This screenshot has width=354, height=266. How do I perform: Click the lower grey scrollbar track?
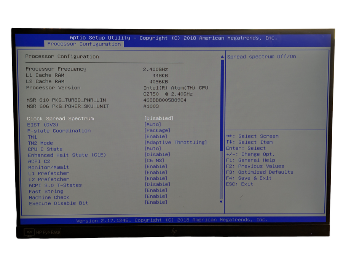pyautogui.click(x=221, y=175)
